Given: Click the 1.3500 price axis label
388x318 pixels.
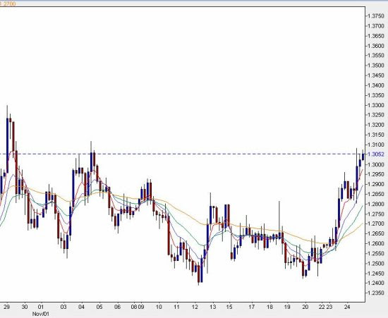Looking at the screenshot, I should 376,66.
